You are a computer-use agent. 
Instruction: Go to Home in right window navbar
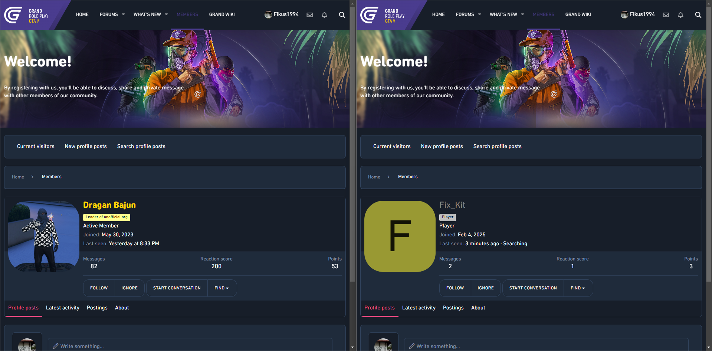click(439, 14)
